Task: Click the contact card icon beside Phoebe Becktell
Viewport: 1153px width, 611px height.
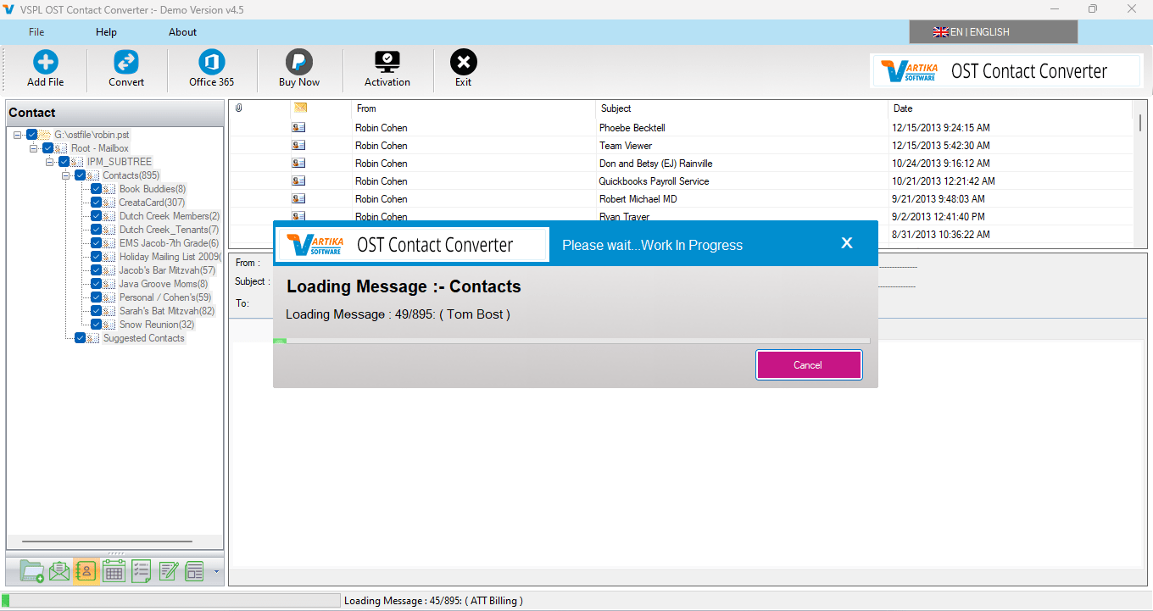Action: click(x=298, y=127)
